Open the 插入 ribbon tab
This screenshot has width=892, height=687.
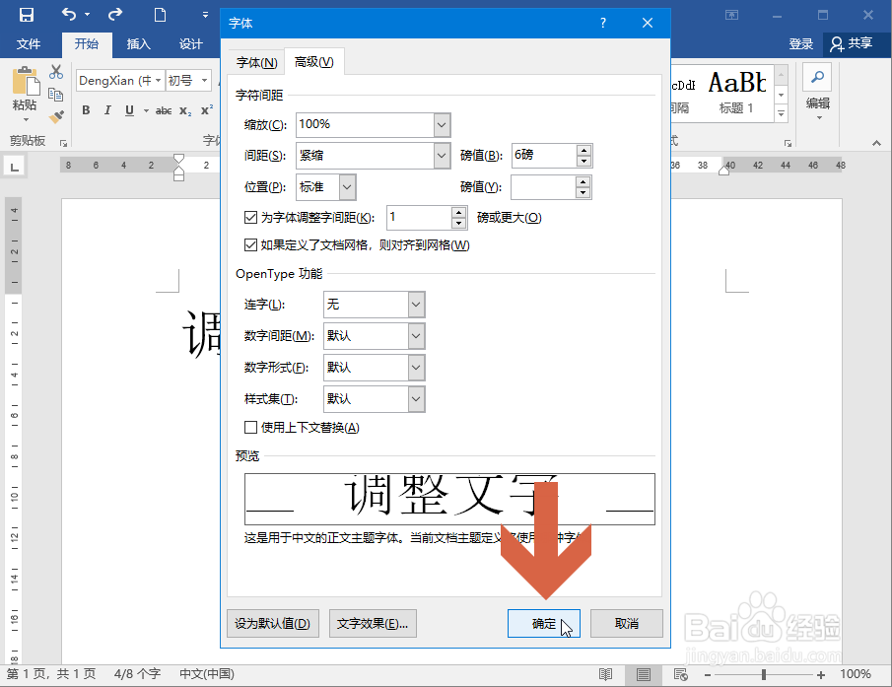click(136, 43)
